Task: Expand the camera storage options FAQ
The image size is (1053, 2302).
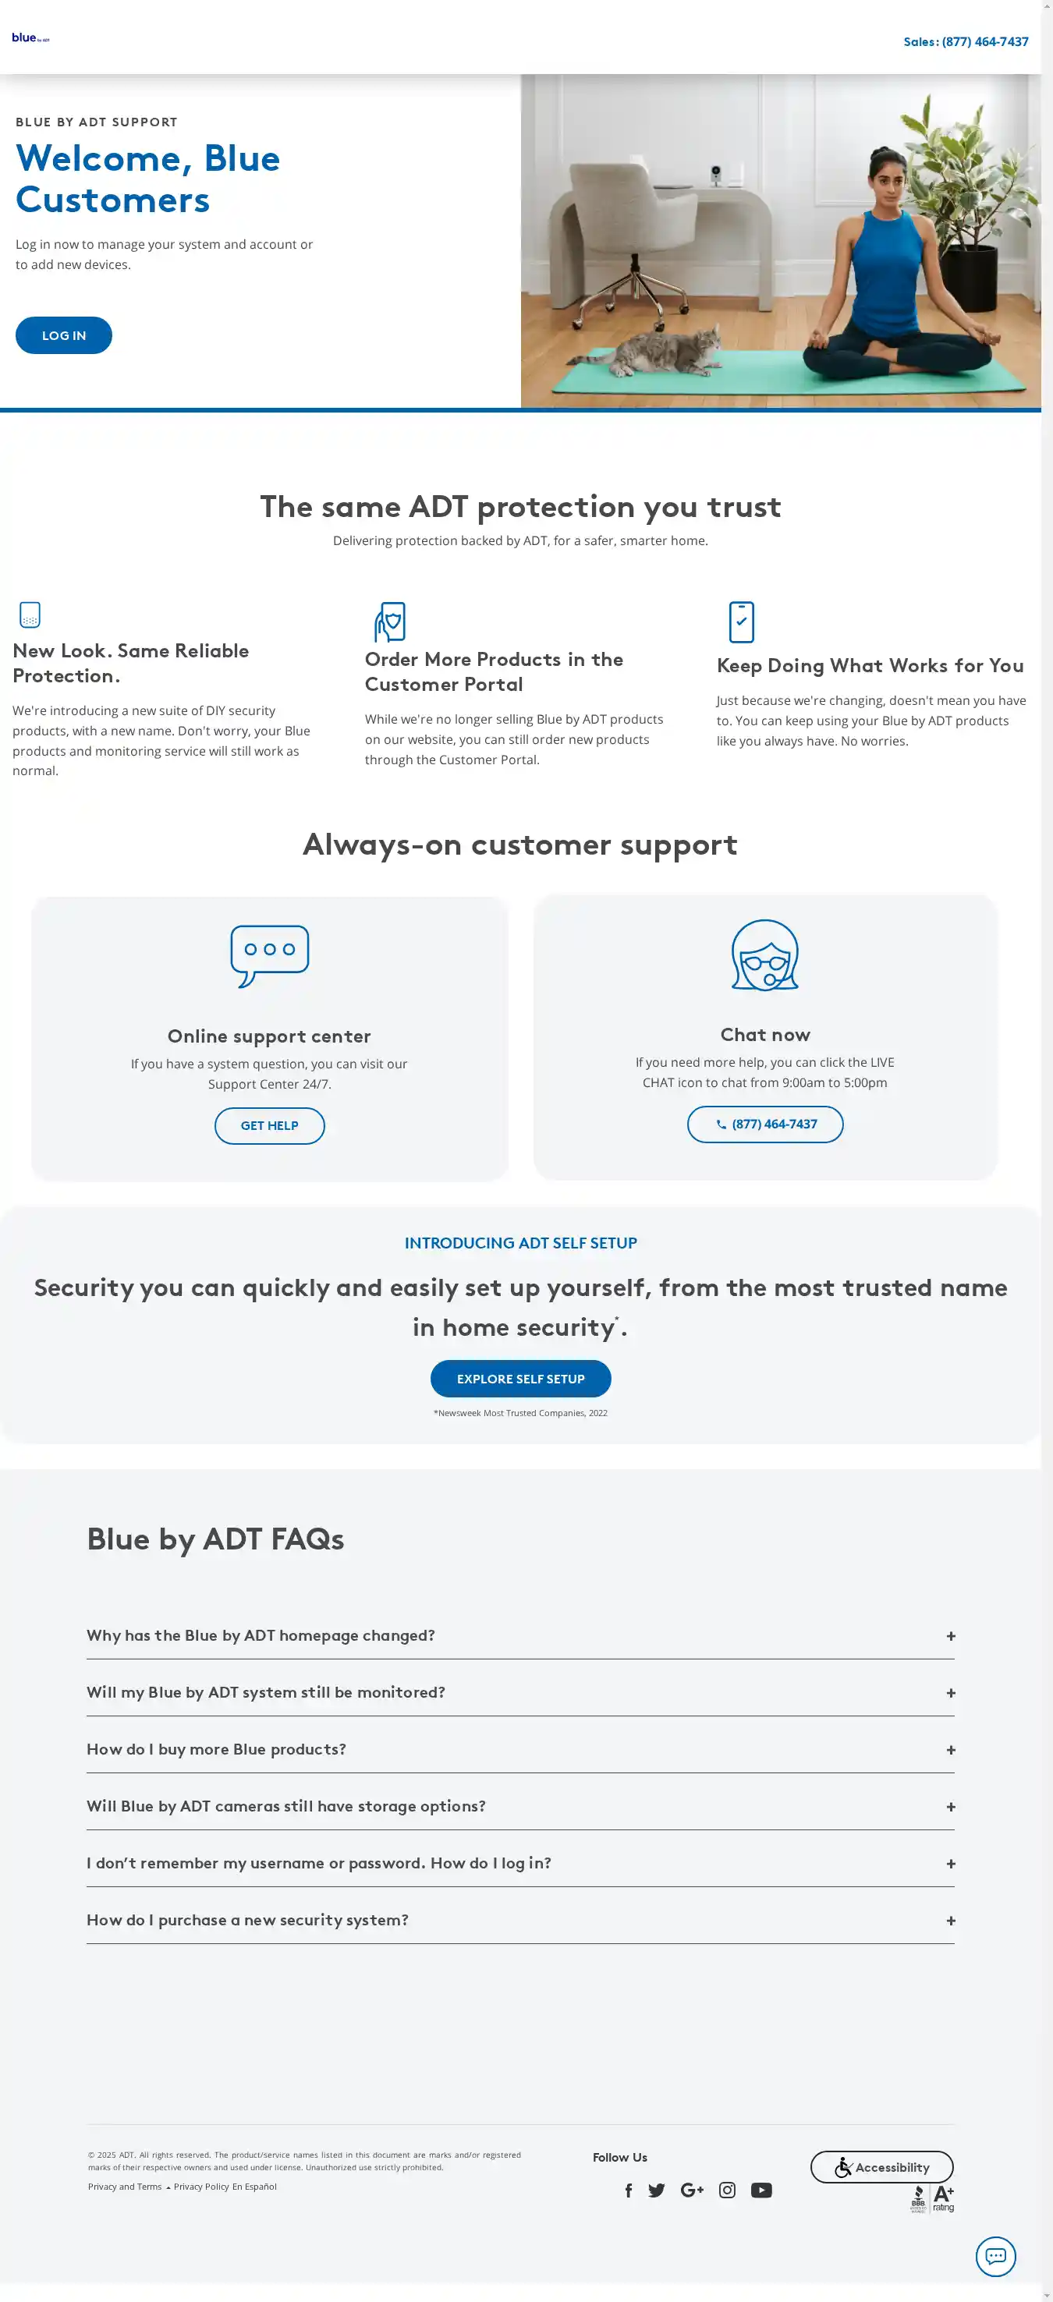Action: 520,1806
